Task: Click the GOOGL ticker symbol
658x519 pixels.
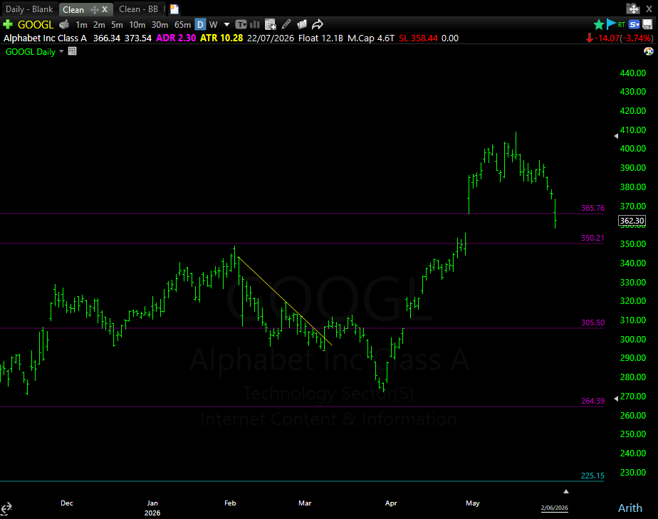Action: [x=36, y=25]
